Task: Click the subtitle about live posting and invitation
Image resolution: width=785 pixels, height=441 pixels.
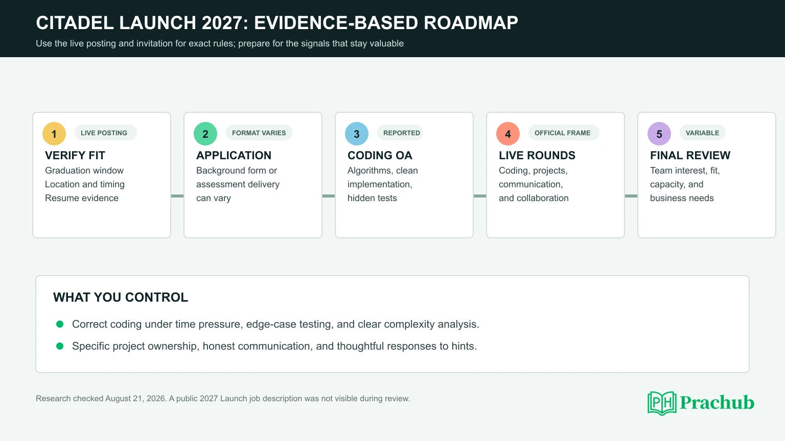Action: click(x=220, y=43)
